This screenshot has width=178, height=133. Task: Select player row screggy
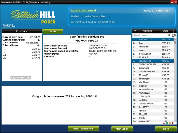pos(153,86)
